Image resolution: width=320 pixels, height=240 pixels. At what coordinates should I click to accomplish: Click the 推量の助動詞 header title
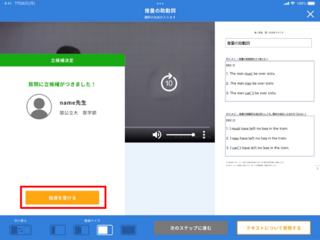[x=160, y=10]
